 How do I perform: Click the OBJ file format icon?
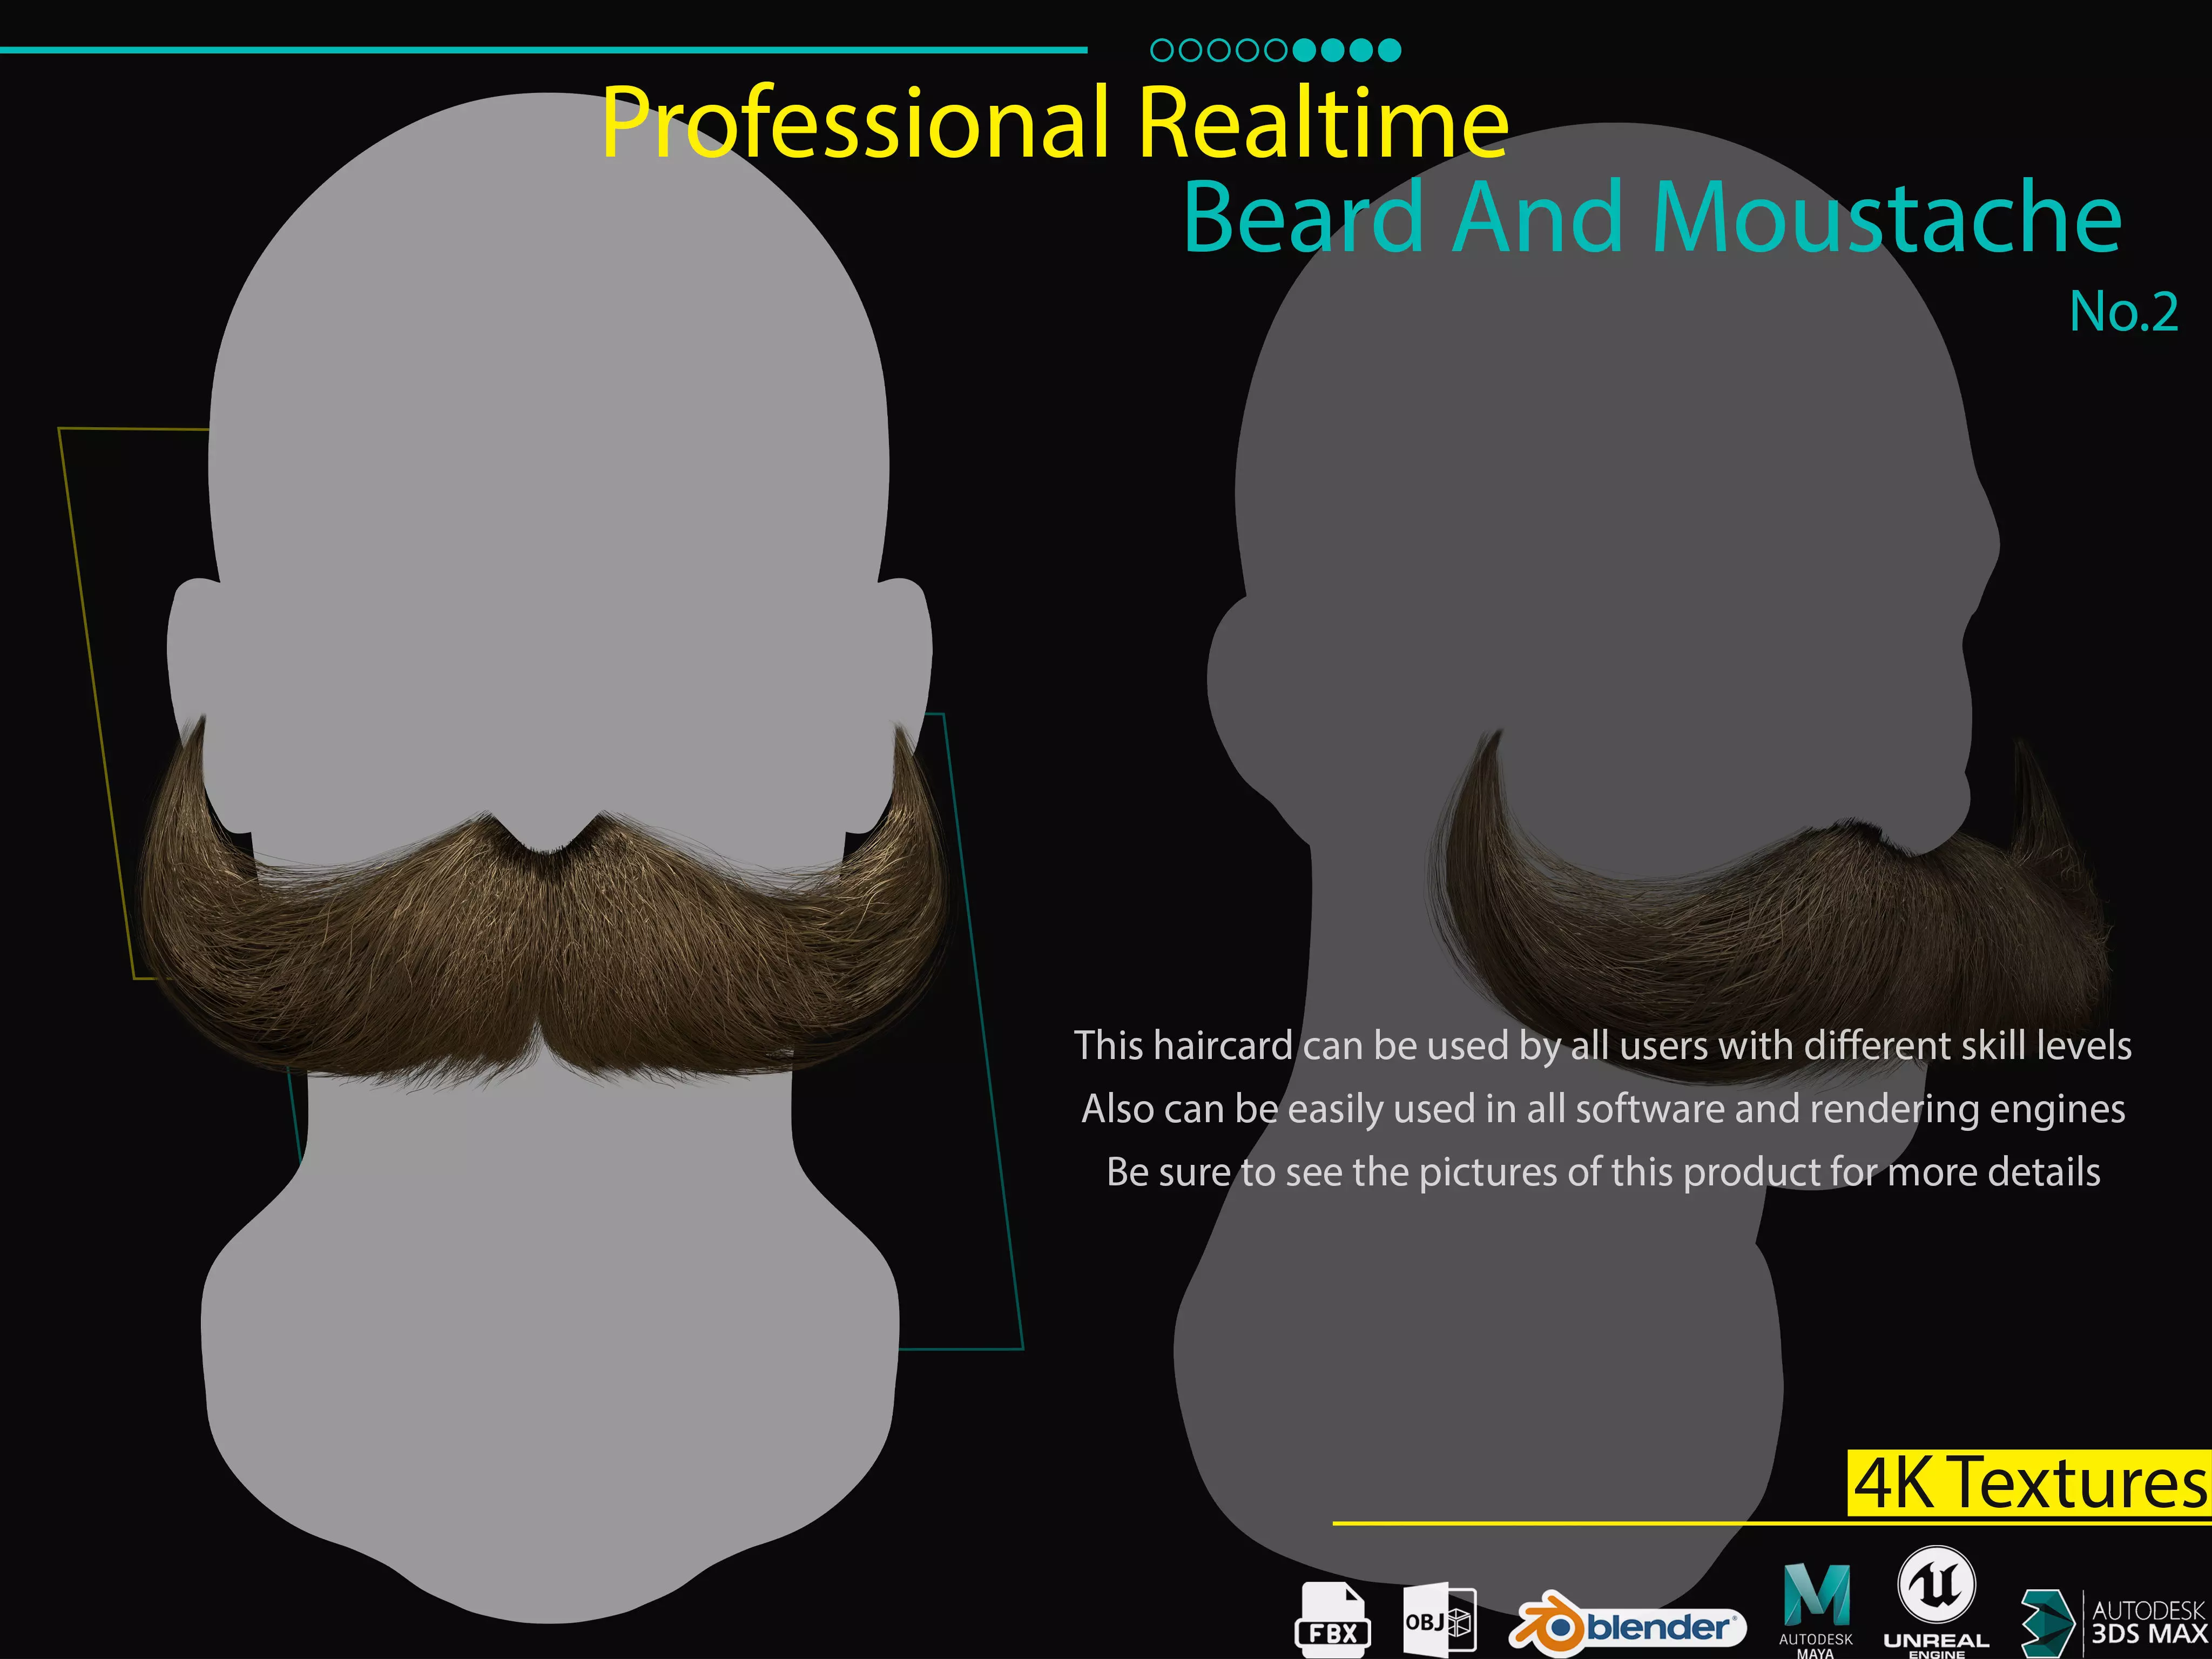[x=1439, y=1619]
